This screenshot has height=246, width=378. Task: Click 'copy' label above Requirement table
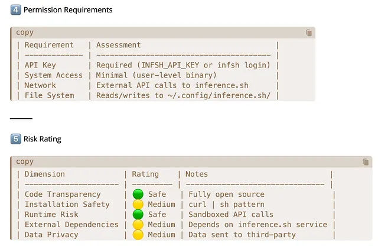tap(25, 33)
